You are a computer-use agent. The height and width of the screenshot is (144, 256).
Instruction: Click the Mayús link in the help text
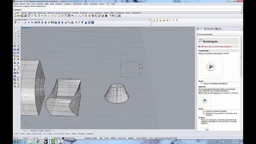click(216, 93)
